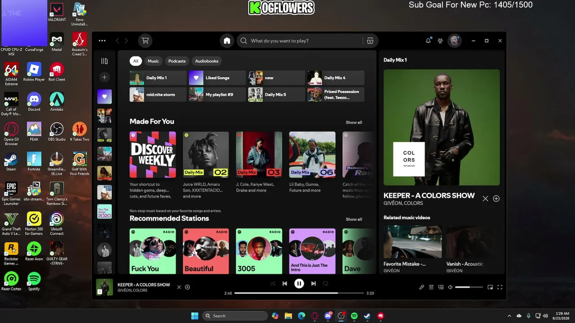Open Favorite Mistake related music video
This screenshot has width=575, height=323.
413,249
